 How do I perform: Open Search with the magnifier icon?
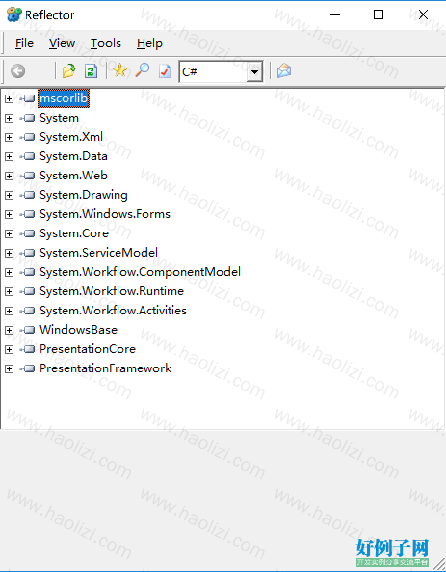[x=142, y=70]
